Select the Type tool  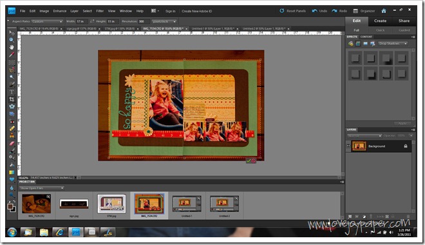[x=12, y=92]
